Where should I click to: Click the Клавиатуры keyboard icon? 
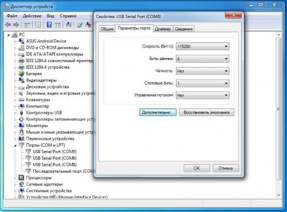[21, 100]
